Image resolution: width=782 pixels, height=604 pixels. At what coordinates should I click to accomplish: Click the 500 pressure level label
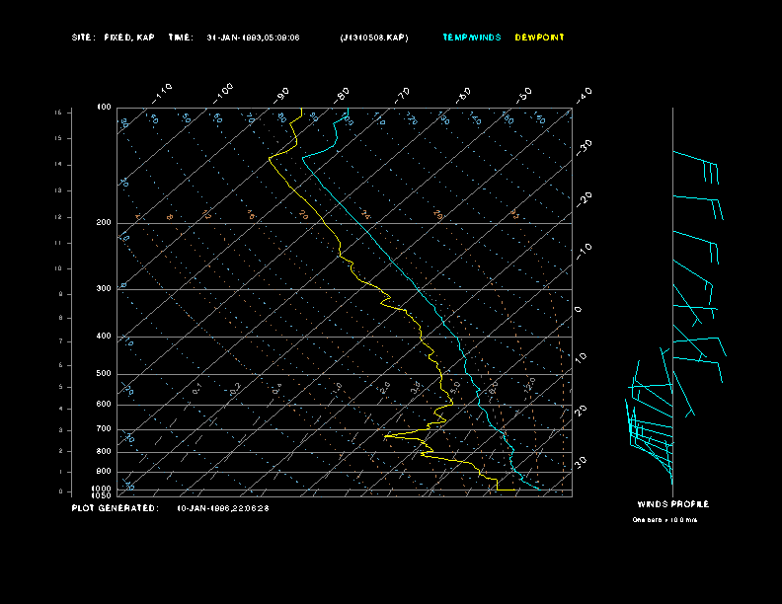[x=104, y=373]
